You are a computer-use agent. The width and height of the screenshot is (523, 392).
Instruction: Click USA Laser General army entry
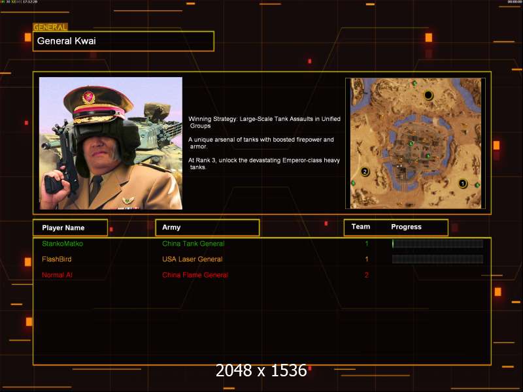click(192, 259)
